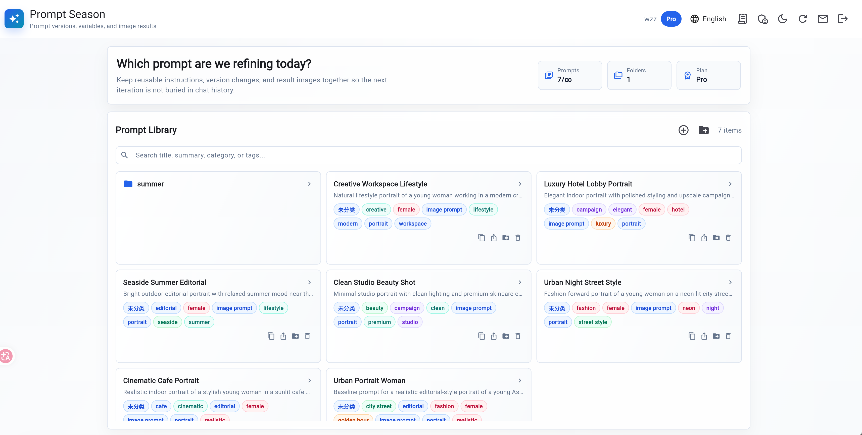
Task: Open the summer folder by its name
Action: click(151, 184)
